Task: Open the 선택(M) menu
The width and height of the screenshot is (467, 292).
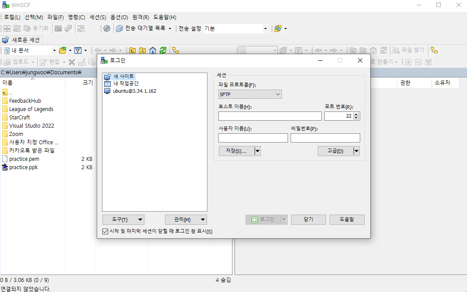Action: pos(34,17)
